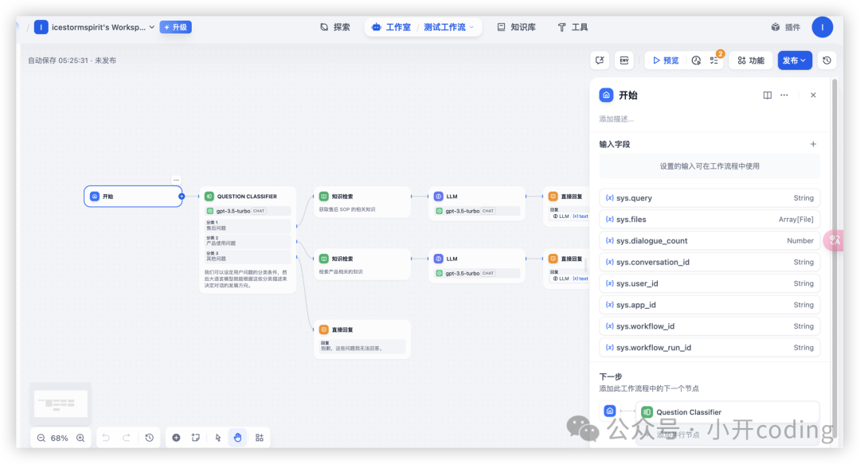This screenshot has width=860, height=464.
Task: Select sys.workflow_id variable row
Action: coord(709,326)
